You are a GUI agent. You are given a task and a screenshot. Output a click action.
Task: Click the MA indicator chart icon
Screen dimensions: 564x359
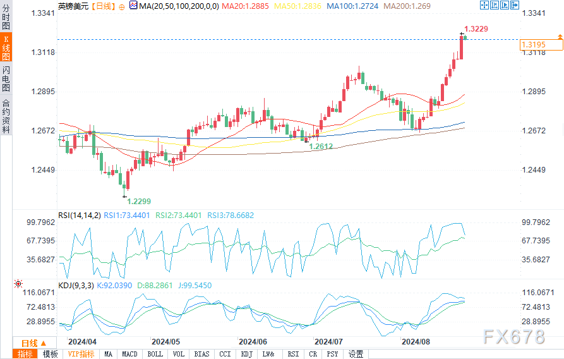133,6
